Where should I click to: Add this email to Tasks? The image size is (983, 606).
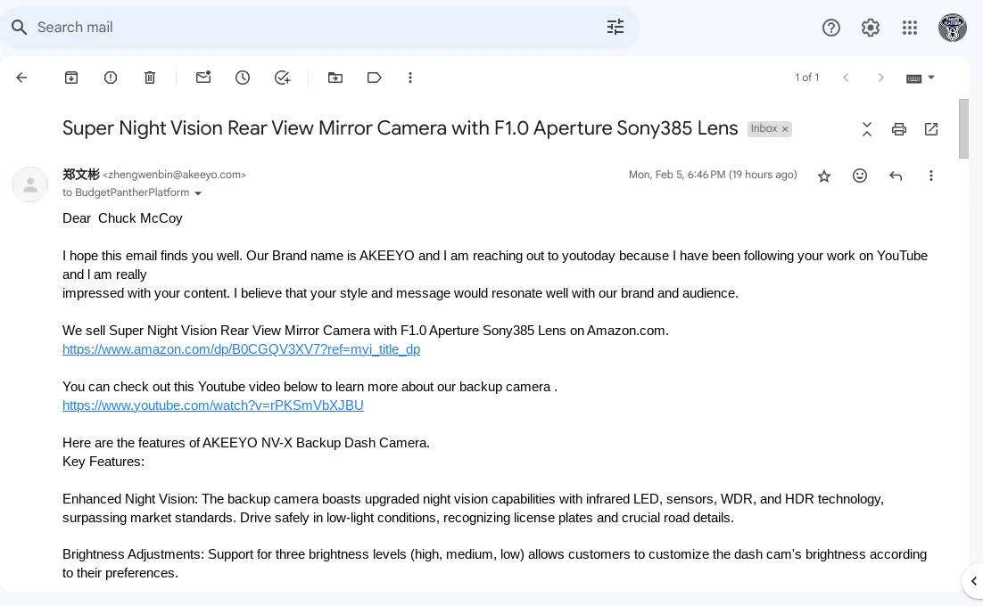tap(282, 78)
